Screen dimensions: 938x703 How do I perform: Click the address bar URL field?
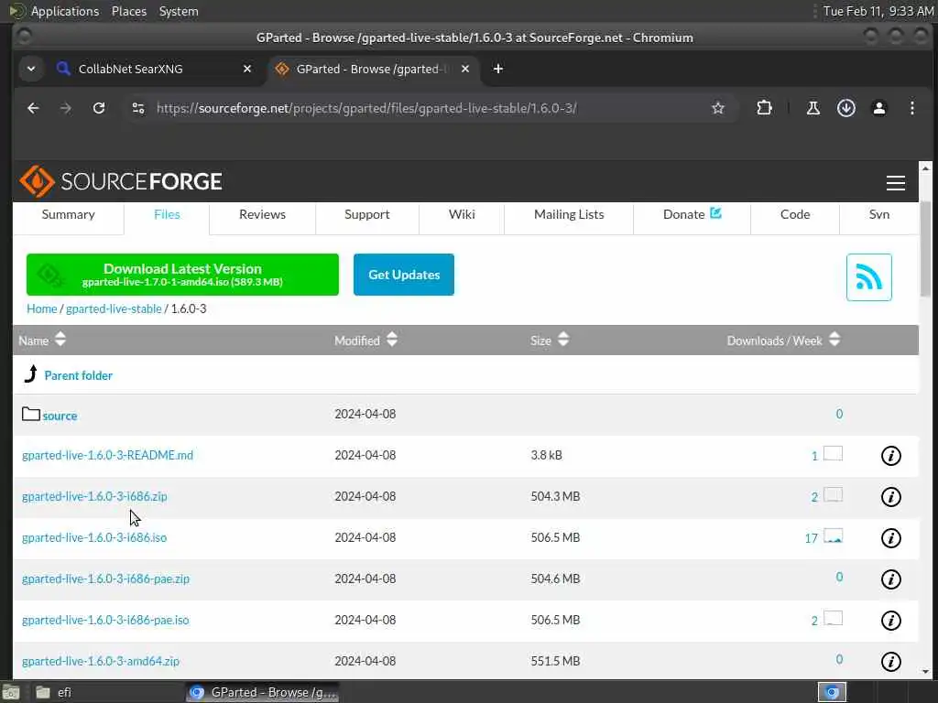pyautogui.click(x=366, y=108)
